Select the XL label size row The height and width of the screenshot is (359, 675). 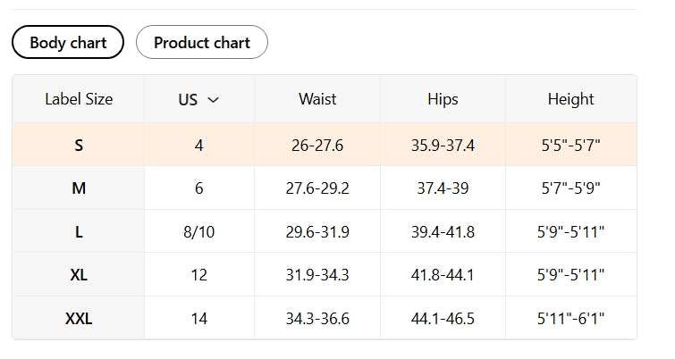[x=79, y=275]
